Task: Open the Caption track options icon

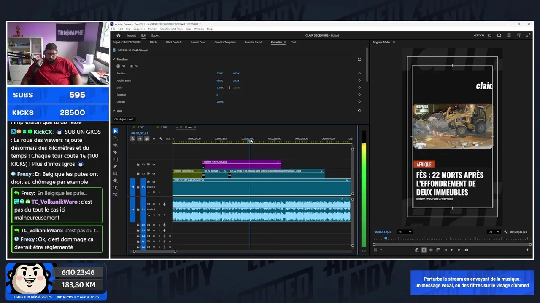Action: tap(168, 139)
